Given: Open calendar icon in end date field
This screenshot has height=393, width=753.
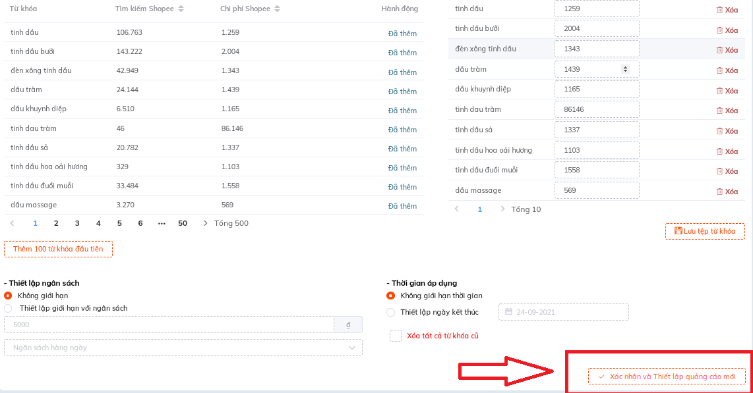Looking at the screenshot, I should pyautogui.click(x=508, y=312).
